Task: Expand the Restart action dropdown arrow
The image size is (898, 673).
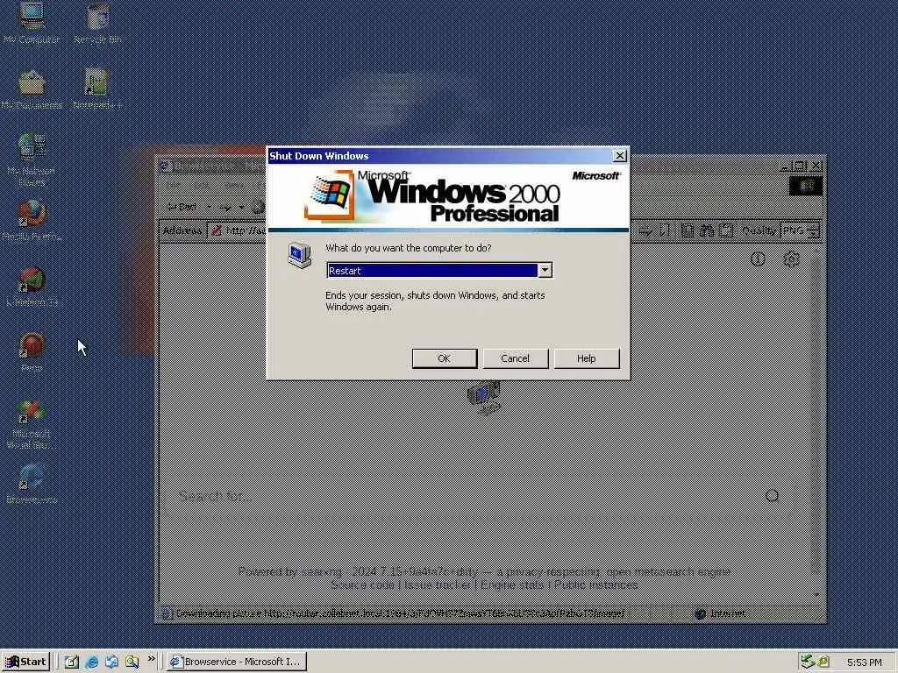Action: click(x=545, y=270)
